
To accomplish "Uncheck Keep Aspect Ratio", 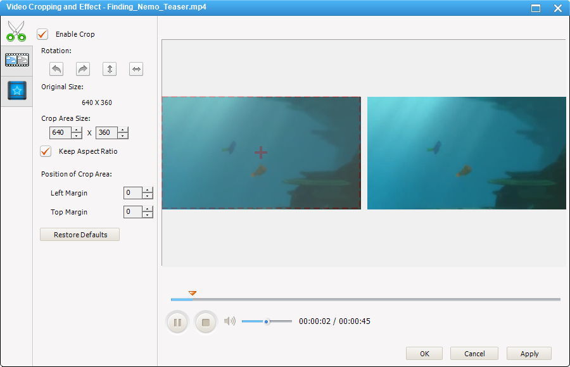I will click(45, 151).
